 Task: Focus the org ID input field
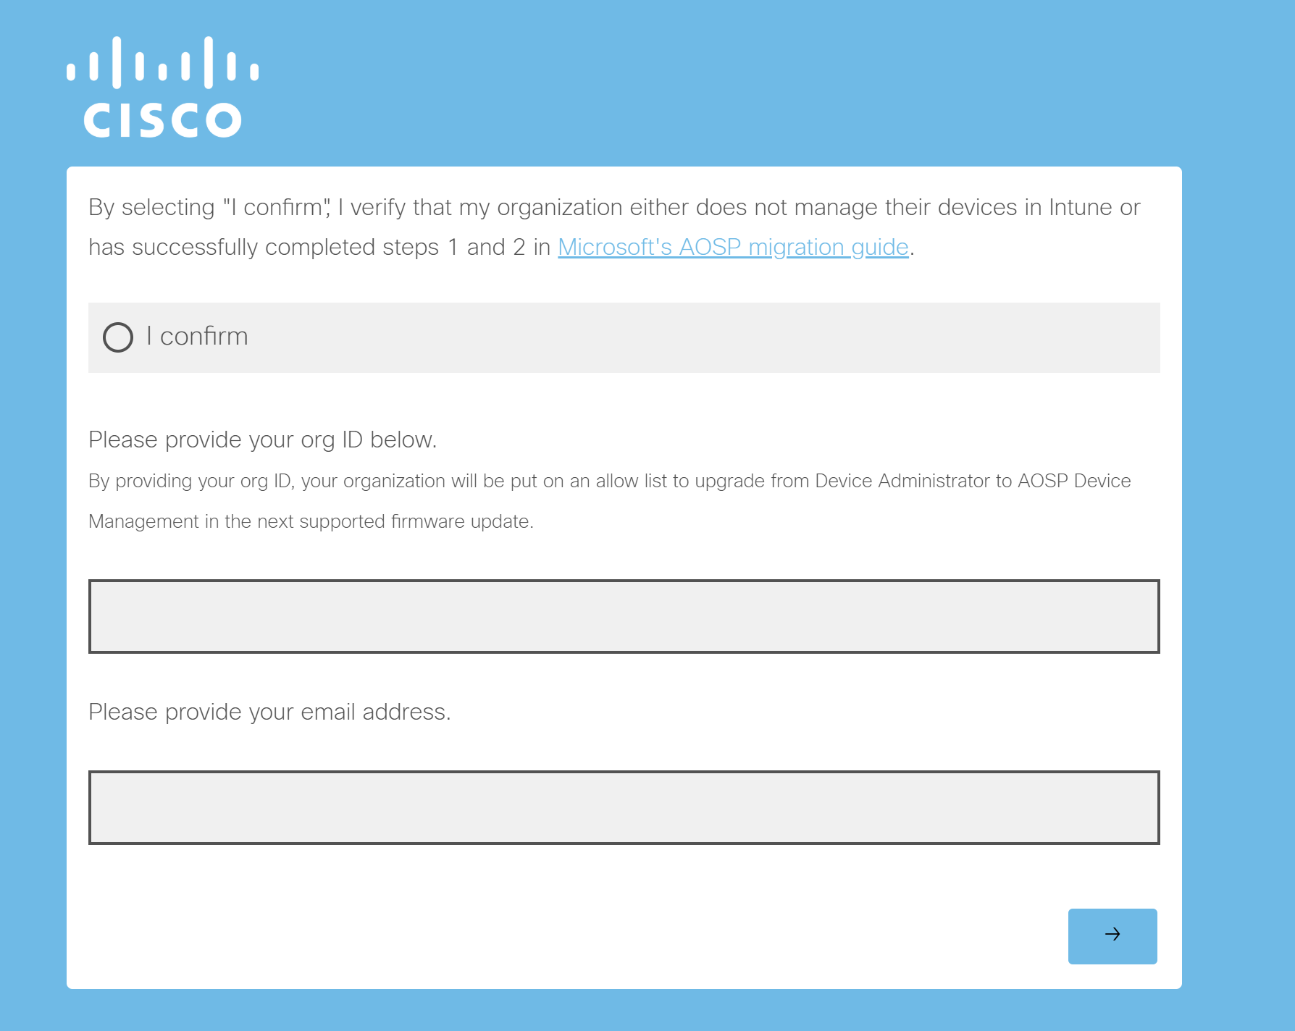(x=624, y=616)
